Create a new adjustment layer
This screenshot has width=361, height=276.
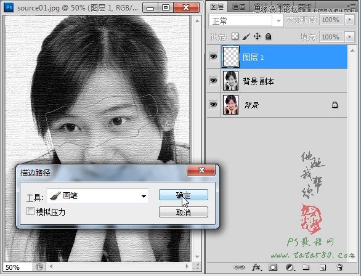coord(290,267)
